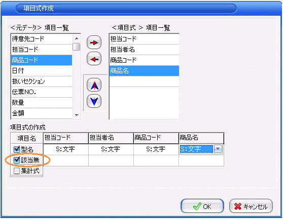Image resolution: width=283 pixels, height=219 pixels.
Task: Uncheck the 該当無 checkbox
Action: coord(17,160)
